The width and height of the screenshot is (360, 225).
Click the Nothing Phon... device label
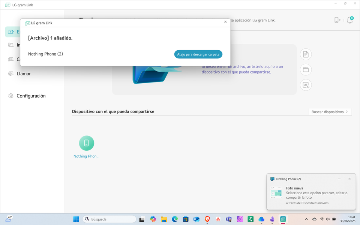pyautogui.click(x=86, y=156)
